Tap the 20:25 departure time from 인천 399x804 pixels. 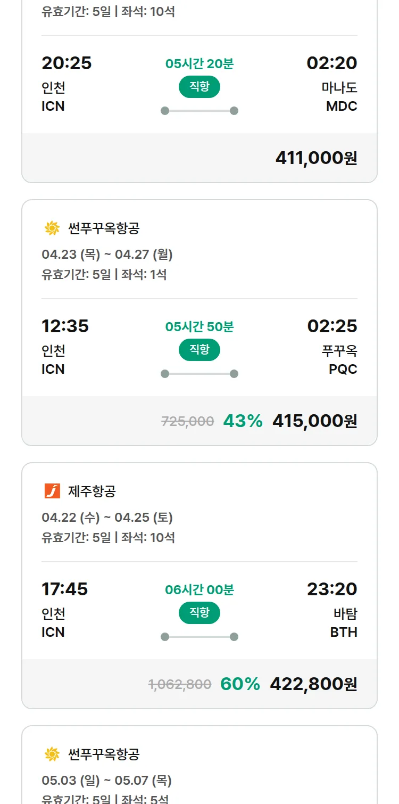click(x=66, y=63)
